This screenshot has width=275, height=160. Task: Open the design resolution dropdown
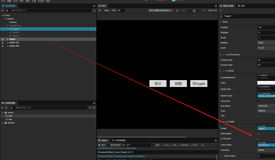click(x=160, y=10)
